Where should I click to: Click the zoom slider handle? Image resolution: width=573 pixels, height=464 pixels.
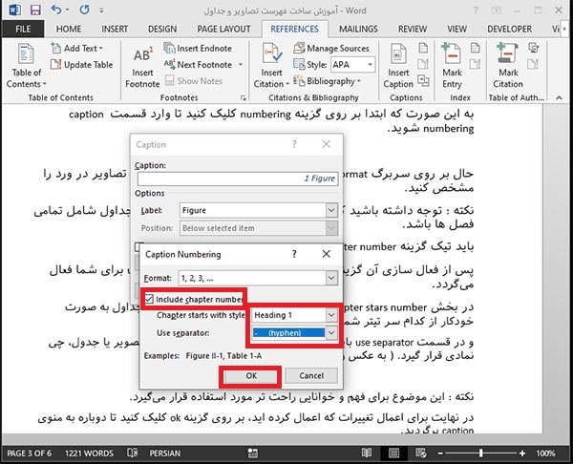(481, 453)
